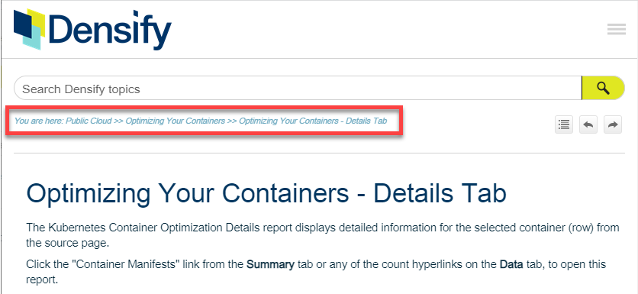Open the Public Cloud breadcrumb link

(x=89, y=121)
